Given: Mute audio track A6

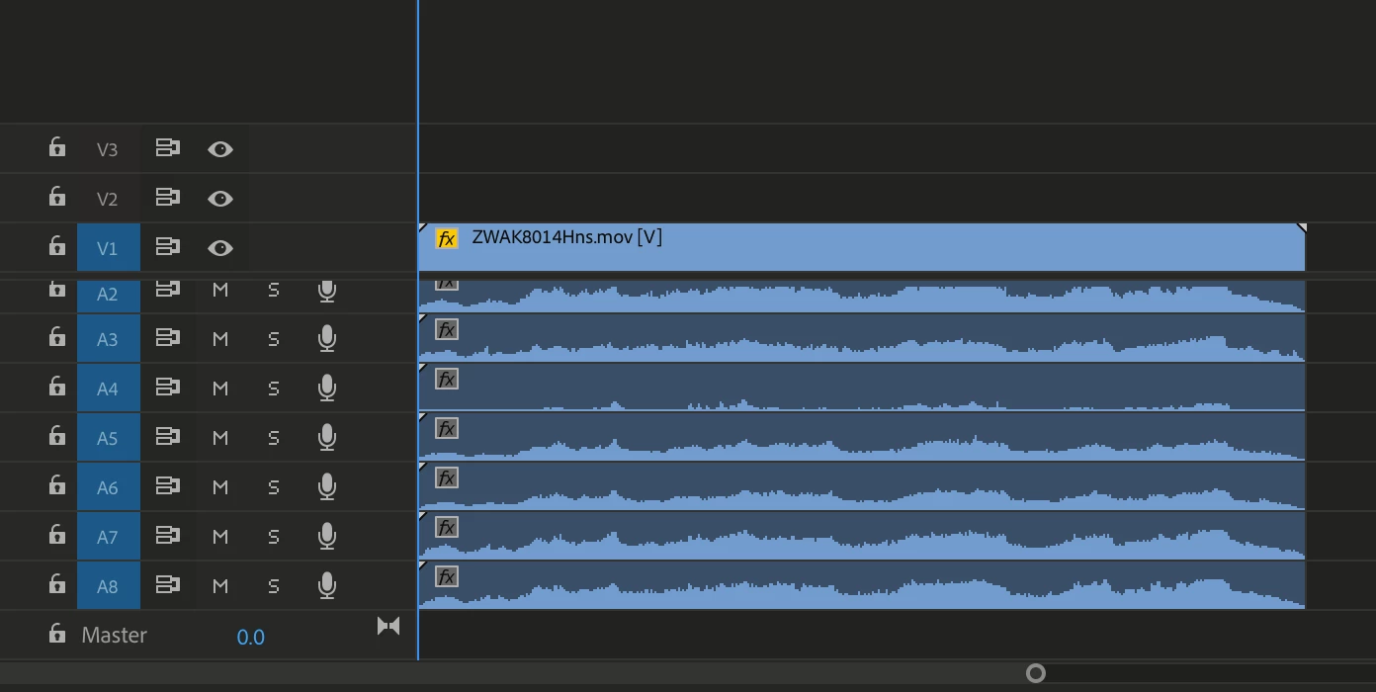Looking at the screenshot, I should pyautogui.click(x=220, y=487).
